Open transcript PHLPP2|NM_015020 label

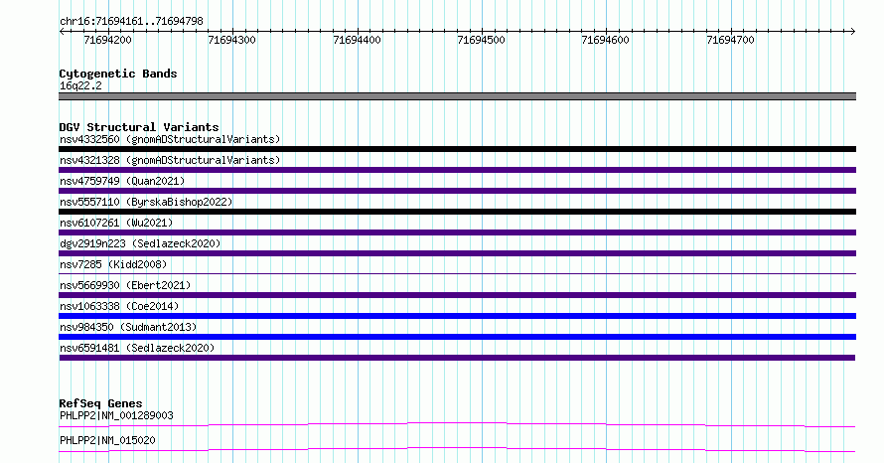[x=107, y=440]
